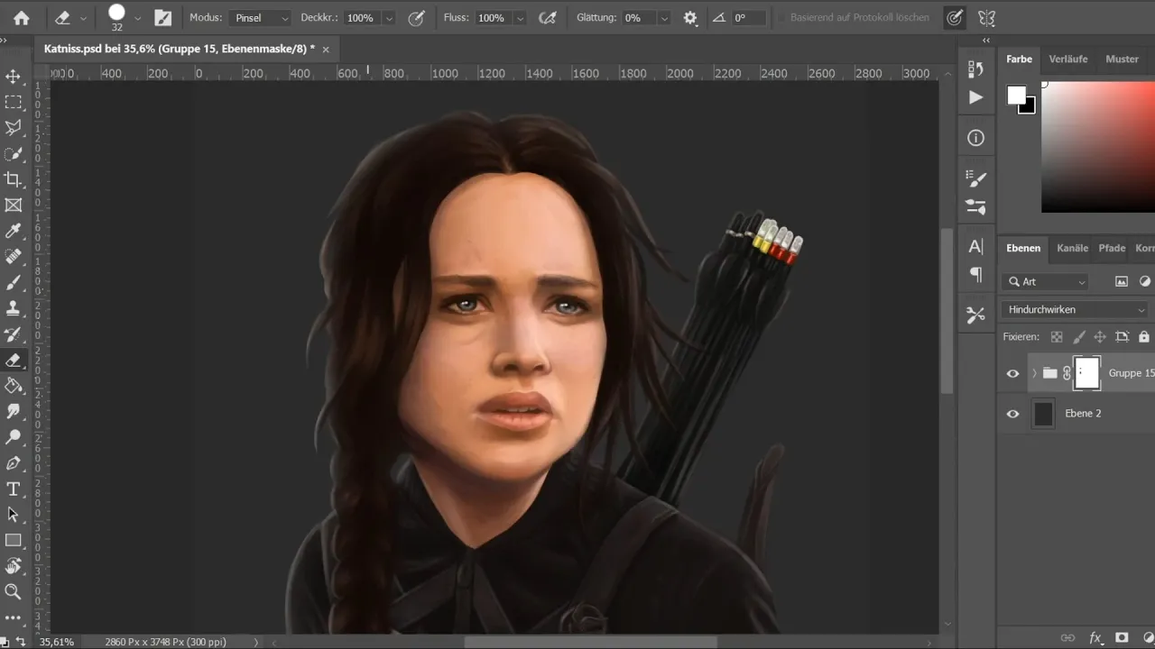Switch to the Kanäle tab
1155x649 pixels.
coord(1072,248)
